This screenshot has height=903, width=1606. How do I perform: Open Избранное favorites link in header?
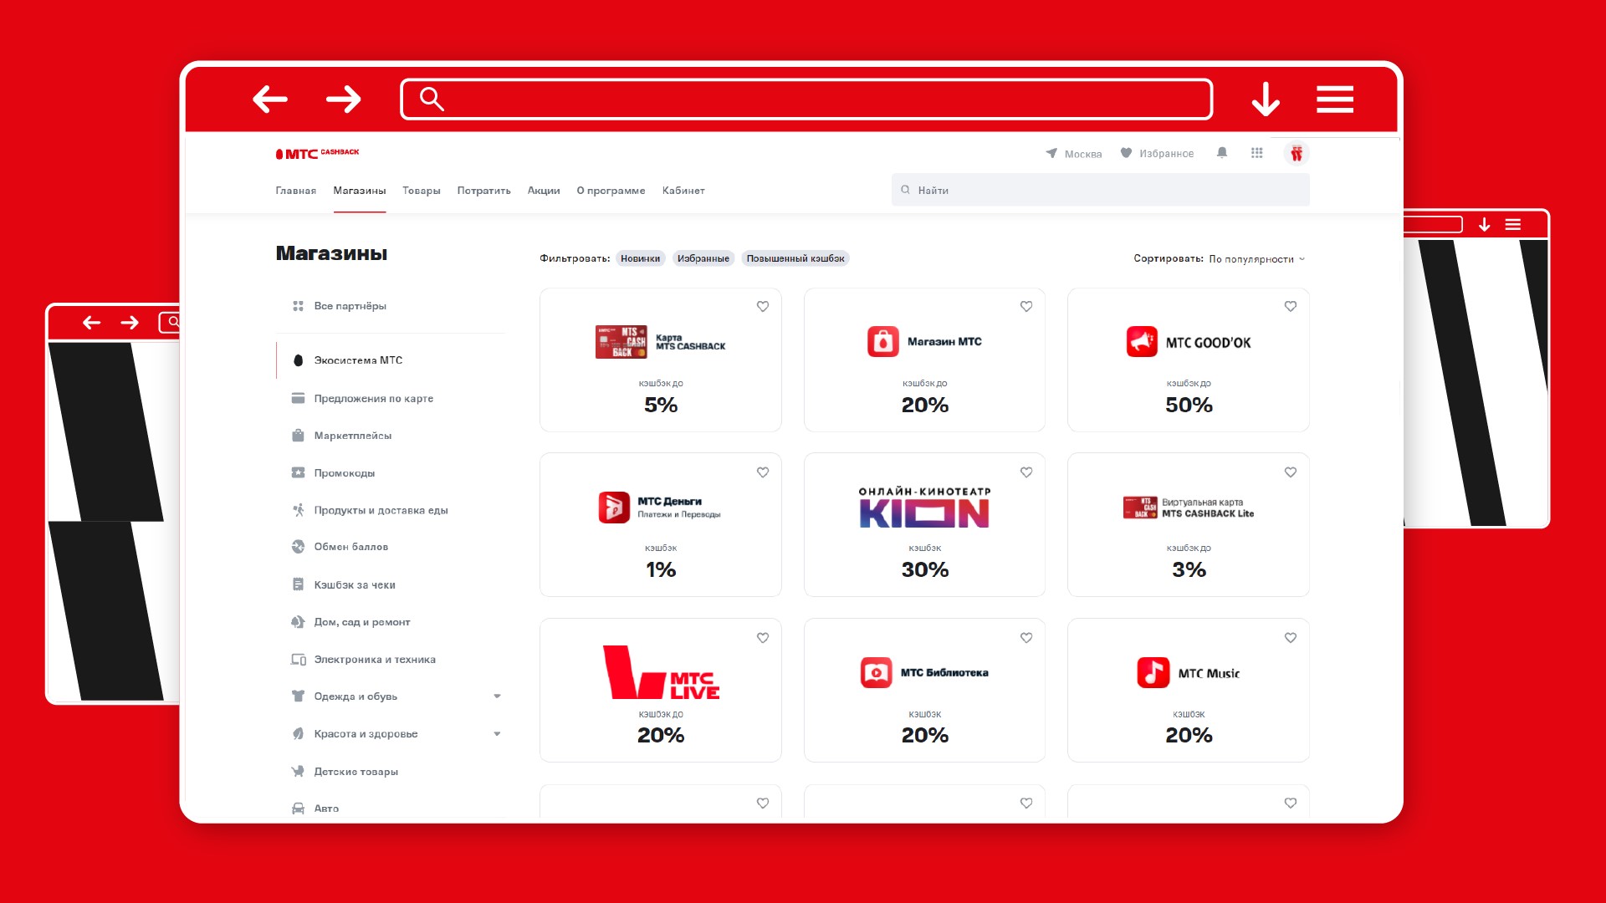click(x=1157, y=154)
